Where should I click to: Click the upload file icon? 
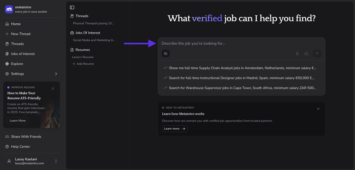pyautogui.click(x=306, y=54)
